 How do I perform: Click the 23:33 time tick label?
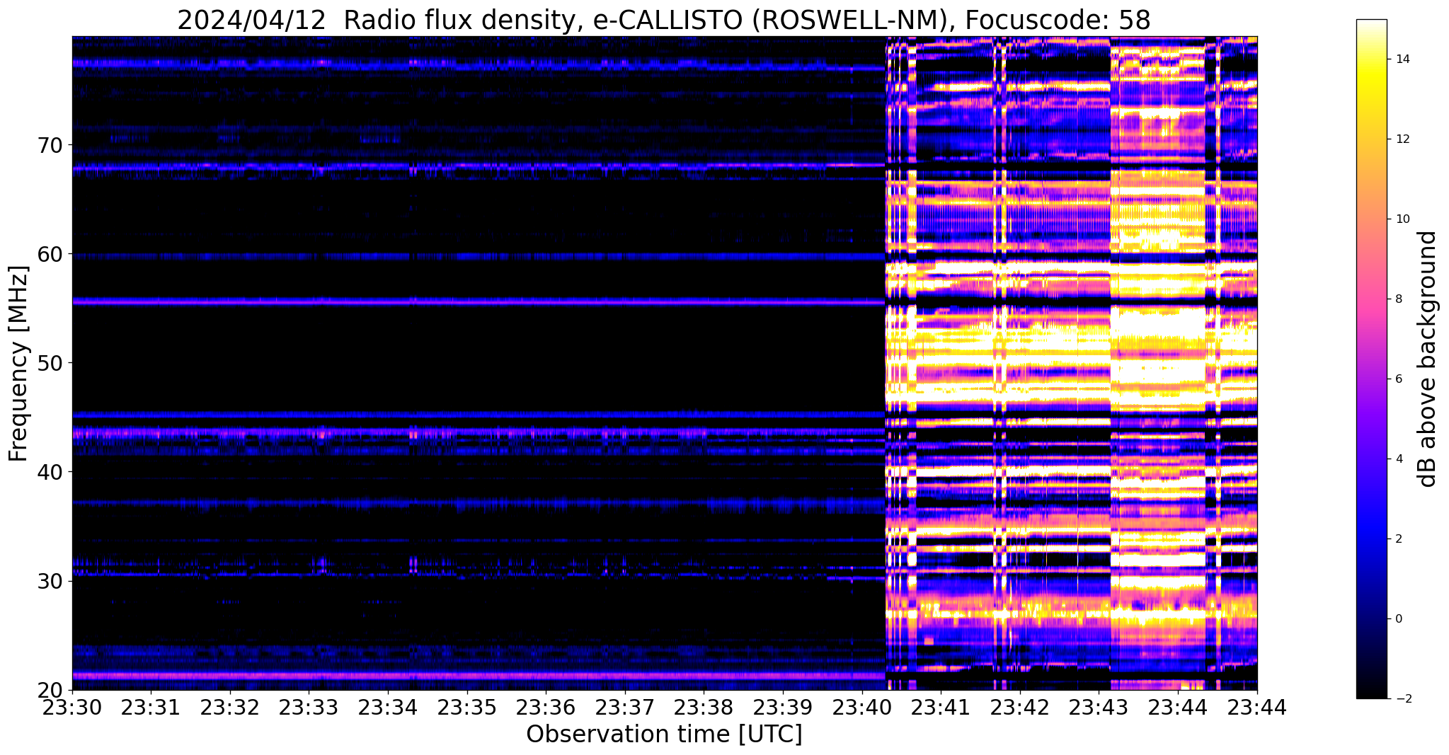309,707
